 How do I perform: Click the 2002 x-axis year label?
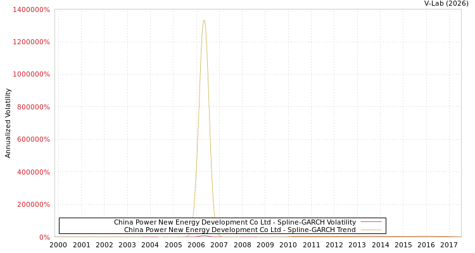(x=104, y=245)
